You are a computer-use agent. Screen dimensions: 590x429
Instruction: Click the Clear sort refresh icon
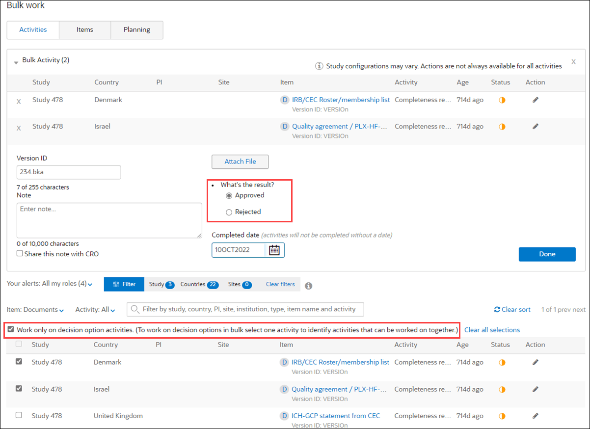coord(498,309)
